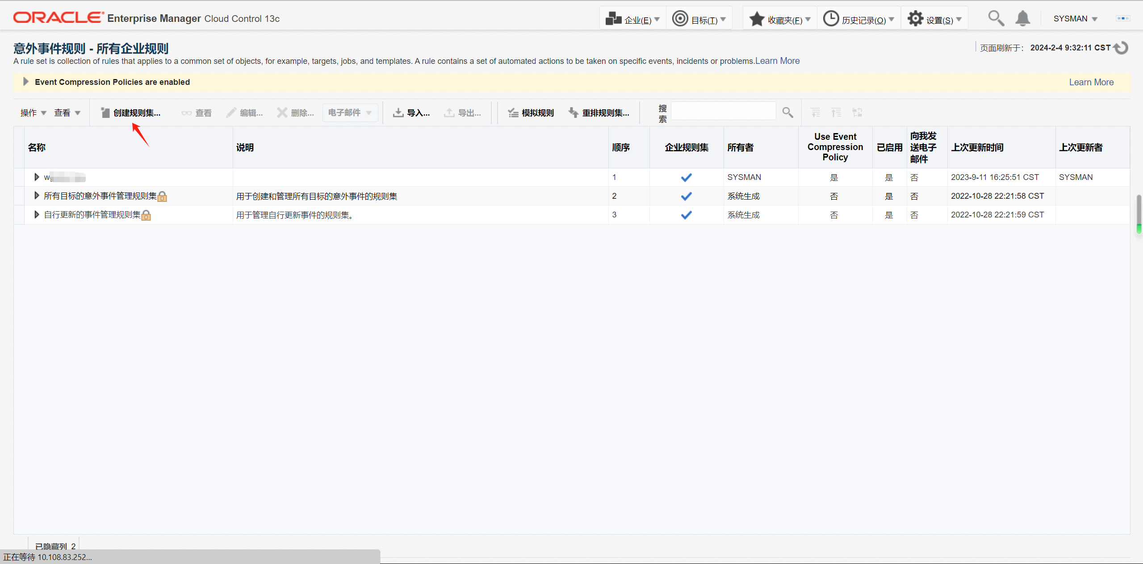Click enterprise rule set checkmark in row 1
The image size is (1143, 564).
(686, 178)
